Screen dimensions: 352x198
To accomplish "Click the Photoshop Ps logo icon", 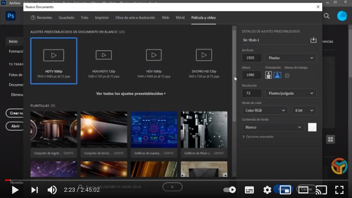I will tap(11, 16).
